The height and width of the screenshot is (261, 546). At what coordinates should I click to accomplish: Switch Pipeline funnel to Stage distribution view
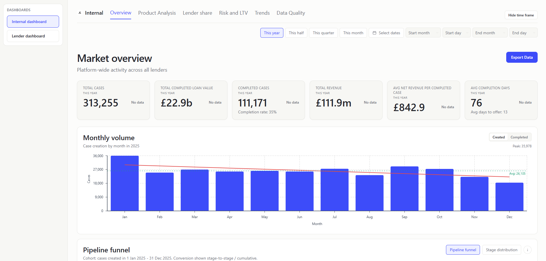[501, 250]
